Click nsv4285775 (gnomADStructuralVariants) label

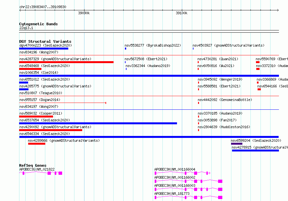click(55, 86)
